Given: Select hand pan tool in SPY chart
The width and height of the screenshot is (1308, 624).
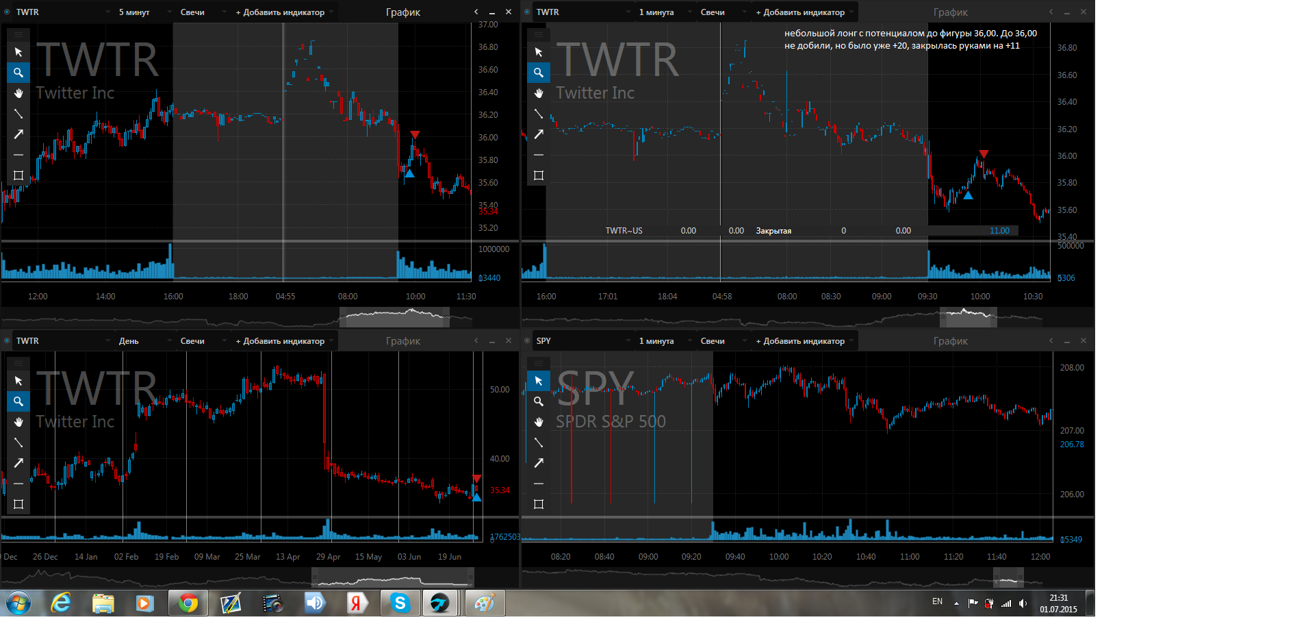Looking at the screenshot, I should point(539,422).
